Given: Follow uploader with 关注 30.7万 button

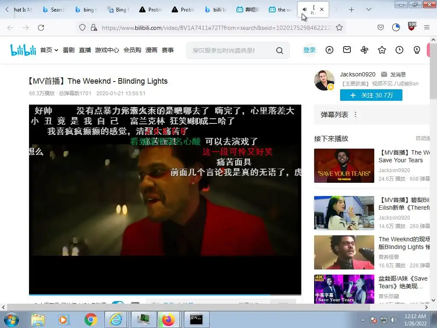Looking at the screenshot, I should tap(371, 95).
